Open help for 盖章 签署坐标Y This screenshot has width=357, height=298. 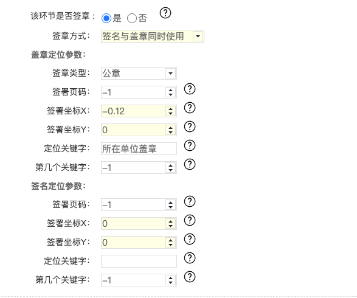coord(190,126)
